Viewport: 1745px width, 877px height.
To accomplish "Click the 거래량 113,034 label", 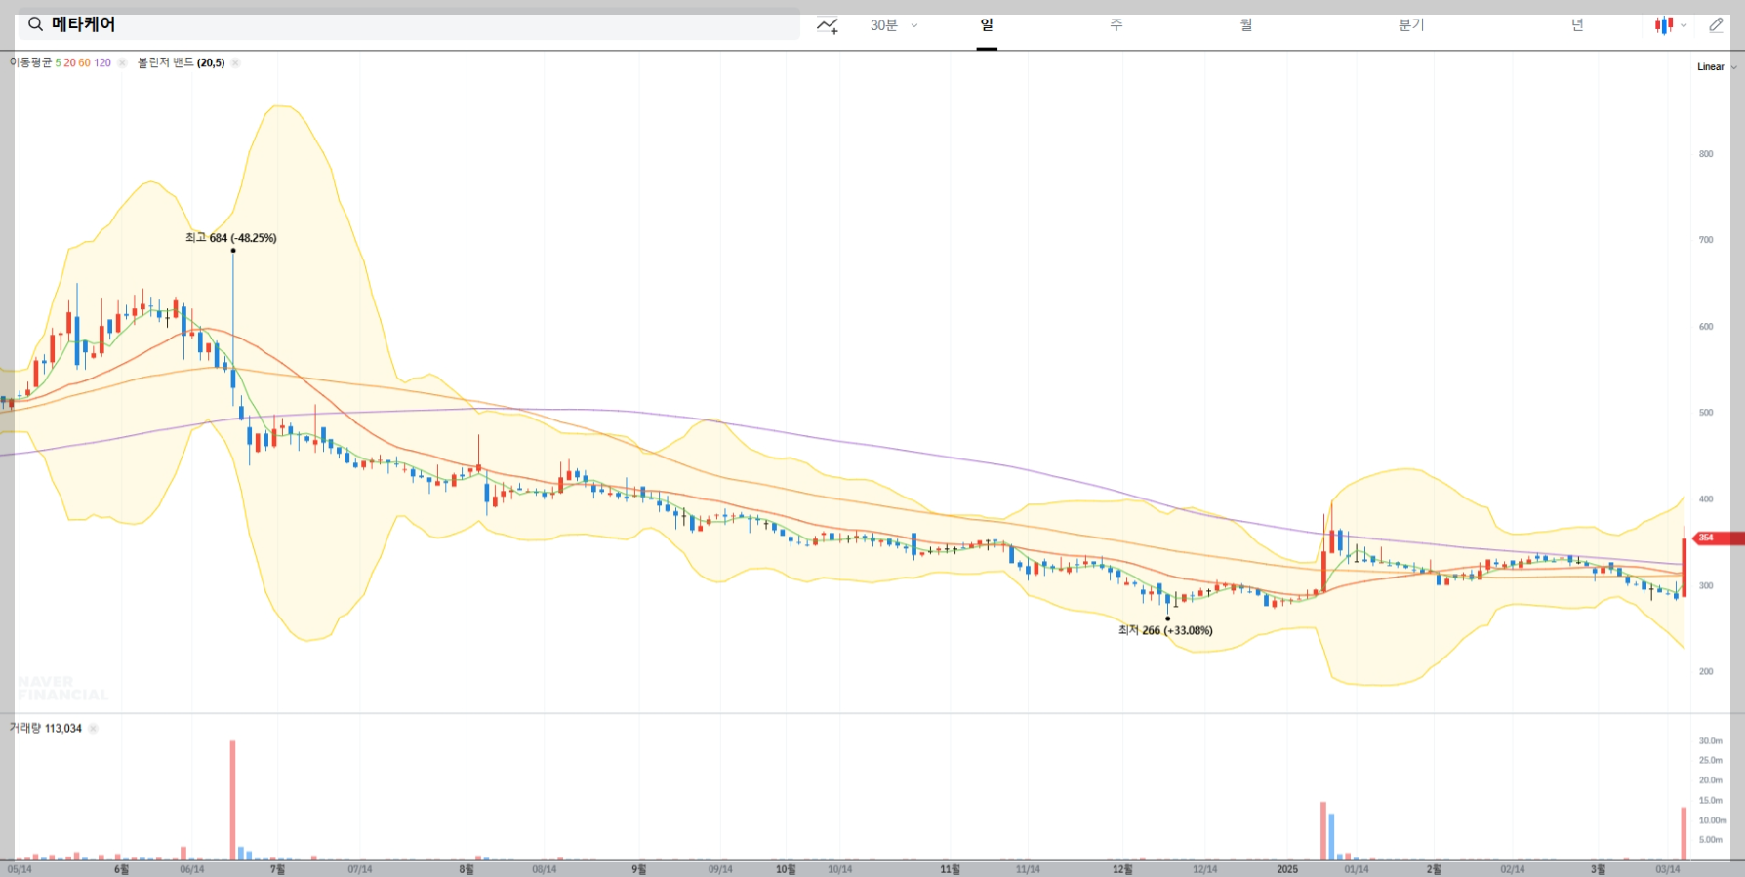I will coord(46,729).
